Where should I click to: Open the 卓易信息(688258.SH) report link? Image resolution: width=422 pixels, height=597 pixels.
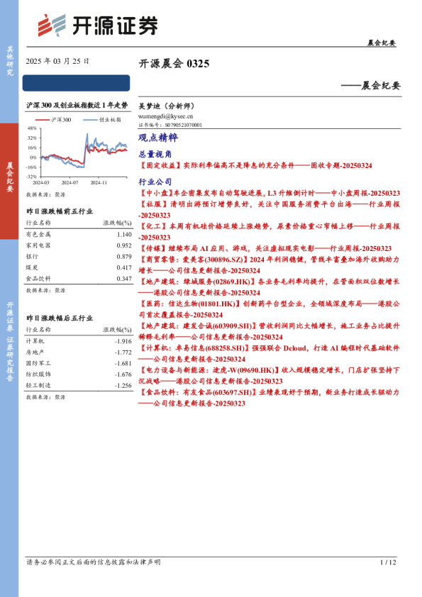pyautogui.click(x=270, y=353)
